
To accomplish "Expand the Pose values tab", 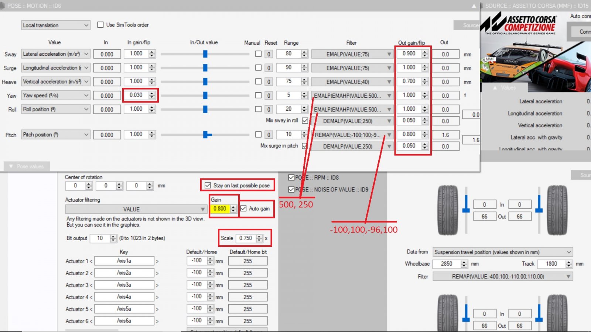I will click(x=27, y=166).
